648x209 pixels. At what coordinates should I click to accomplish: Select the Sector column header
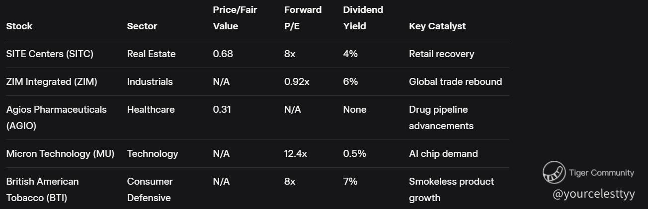(x=142, y=26)
